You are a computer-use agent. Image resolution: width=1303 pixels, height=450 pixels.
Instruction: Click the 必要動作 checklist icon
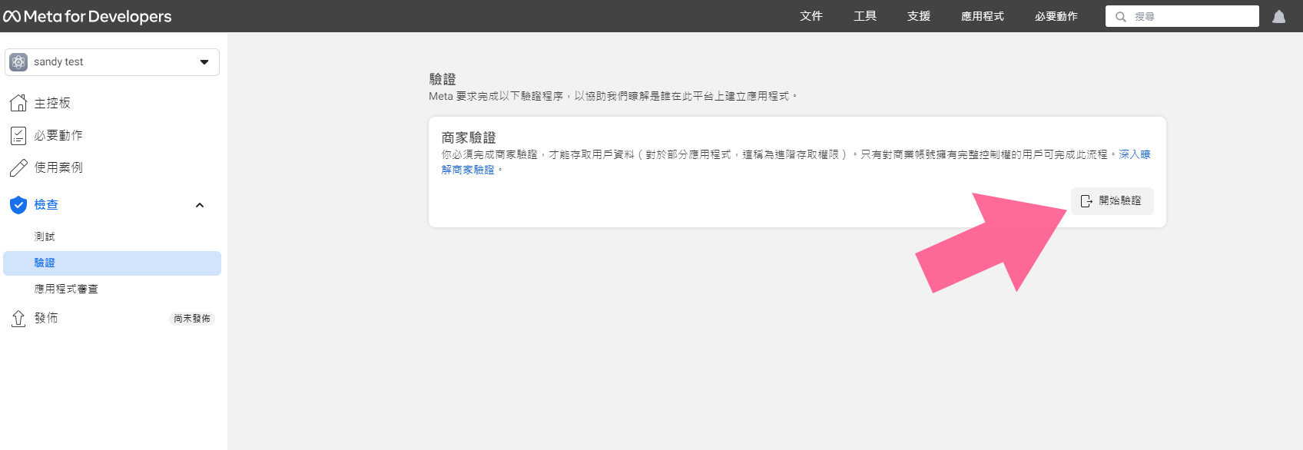(18, 136)
